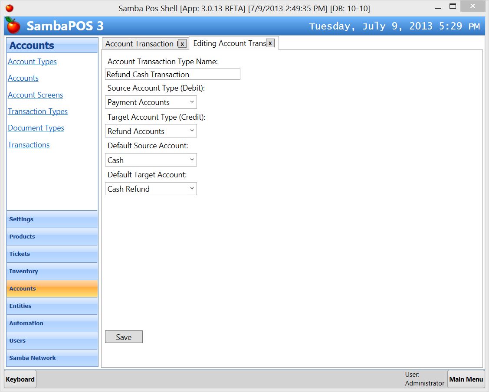Open the Document Types link
The width and height of the screenshot is (489, 392).
pos(36,128)
